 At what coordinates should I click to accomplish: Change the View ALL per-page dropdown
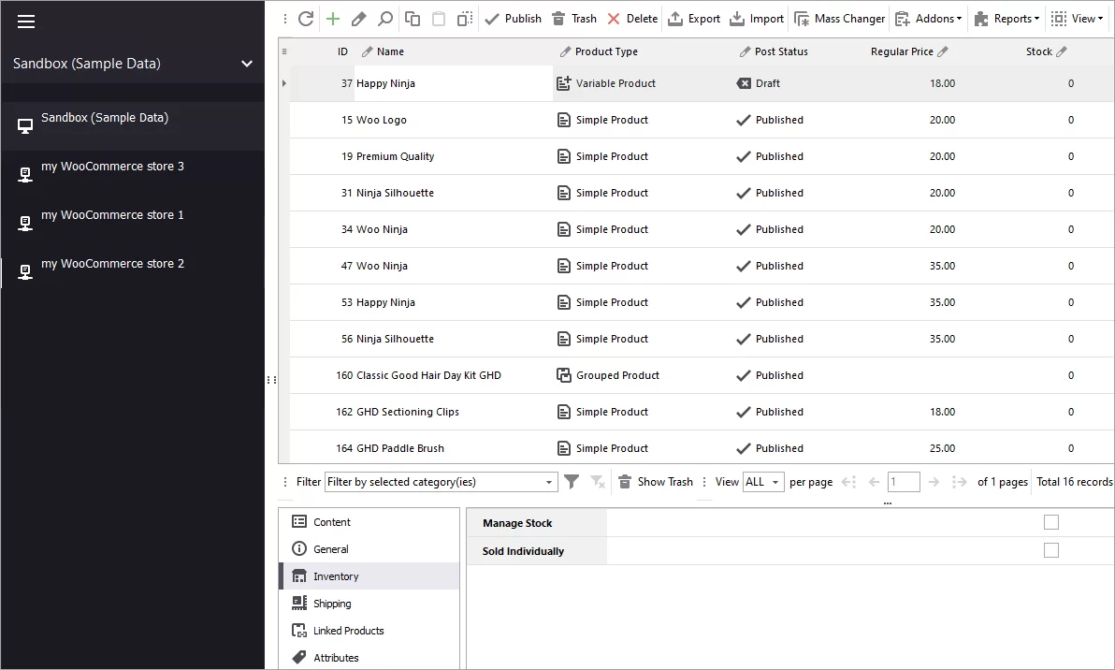click(763, 481)
